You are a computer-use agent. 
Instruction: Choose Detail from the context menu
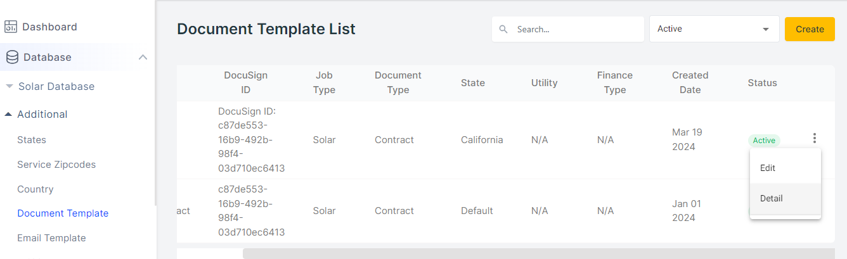[772, 198]
